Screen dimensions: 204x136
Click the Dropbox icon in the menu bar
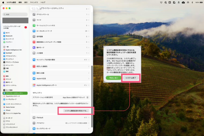tap(161, 2)
